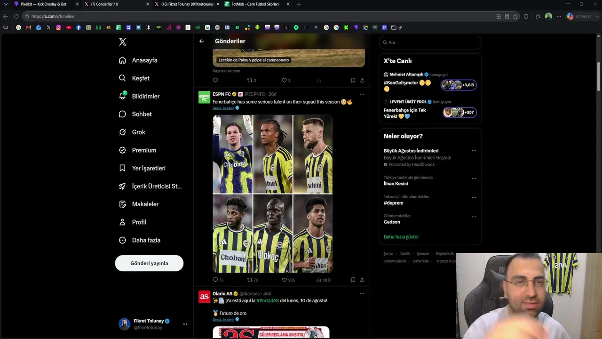Repost the as.com source post
This screenshot has width=602, height=339.
point(252,81)
